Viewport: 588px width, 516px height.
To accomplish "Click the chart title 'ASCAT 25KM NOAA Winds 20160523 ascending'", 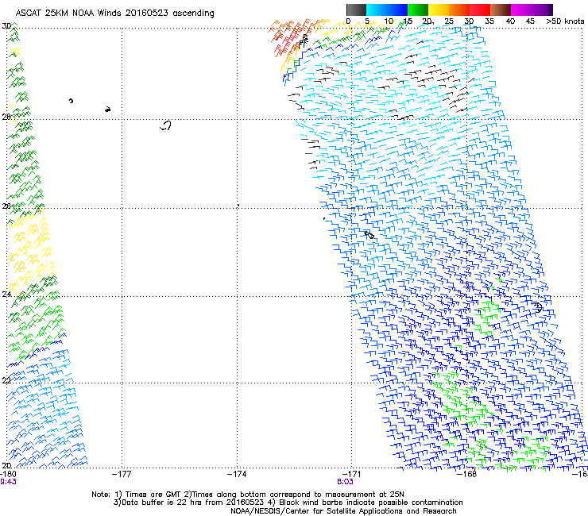I will pyautogui.click(x=114, y=13).
